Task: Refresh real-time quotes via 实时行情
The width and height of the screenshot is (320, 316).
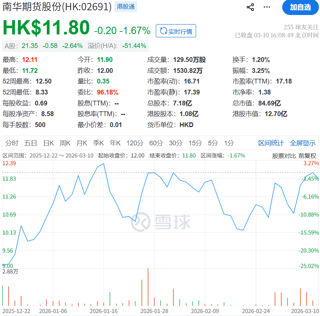Action: (176, 31)
